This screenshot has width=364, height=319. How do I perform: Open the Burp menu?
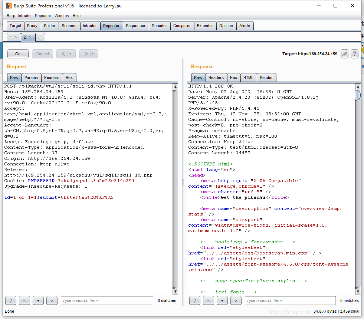(x=11, y=16)
